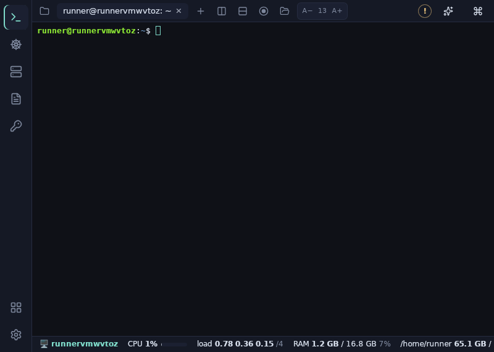Focus the terminal prompt cursor
Image resolution: width=494 pixels, height=352 pixels.
[158, 30]
